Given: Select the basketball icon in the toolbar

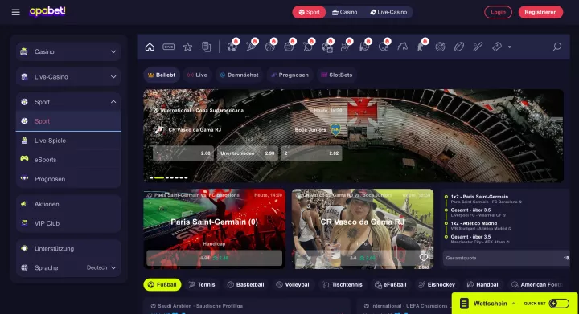Looking at the screenshot, I should (270, 47).
